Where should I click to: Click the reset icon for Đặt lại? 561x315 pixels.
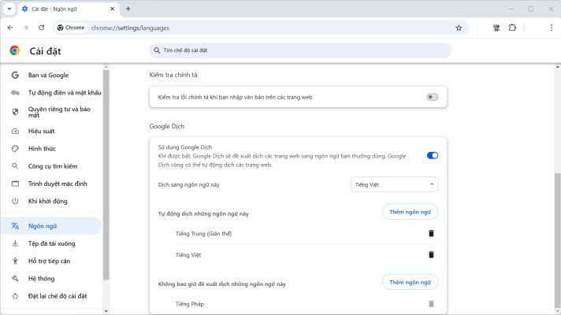tap(15, 296)
